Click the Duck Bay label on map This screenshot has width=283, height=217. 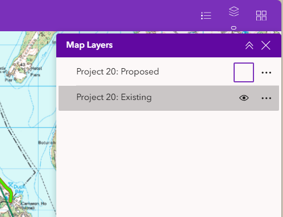(x=19, y=189)
